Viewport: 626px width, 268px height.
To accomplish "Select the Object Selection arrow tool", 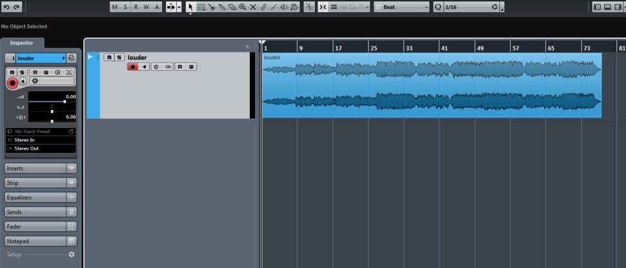I will (190, 7).
